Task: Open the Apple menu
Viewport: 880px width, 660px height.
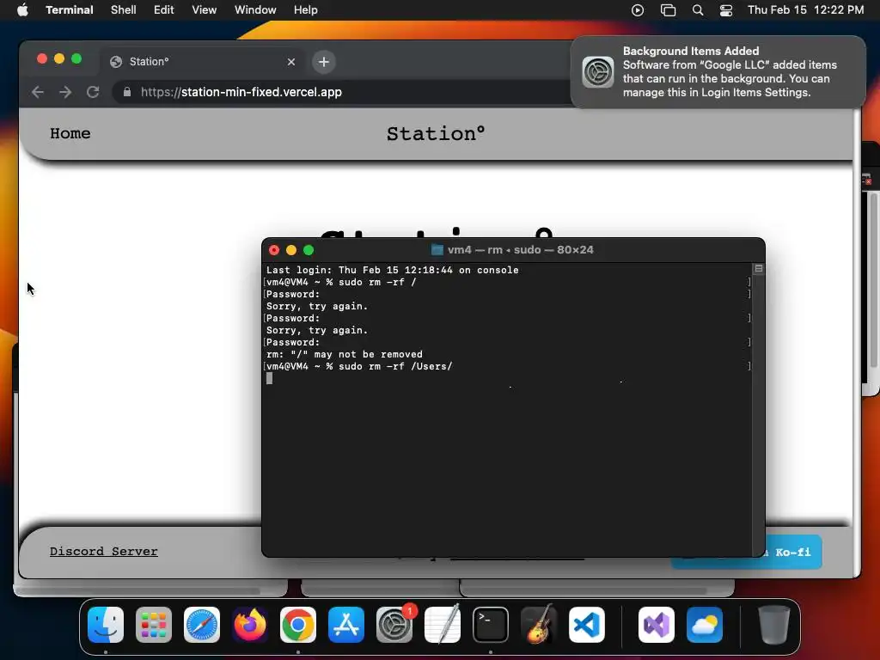Action: [22, 10]
